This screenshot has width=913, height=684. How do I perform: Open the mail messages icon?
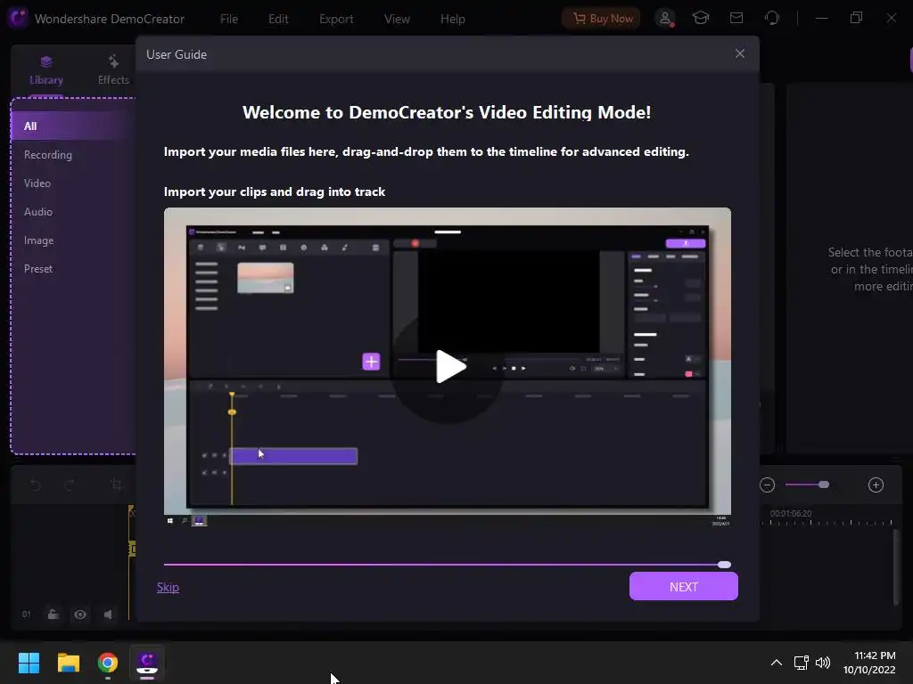point(736,18)
